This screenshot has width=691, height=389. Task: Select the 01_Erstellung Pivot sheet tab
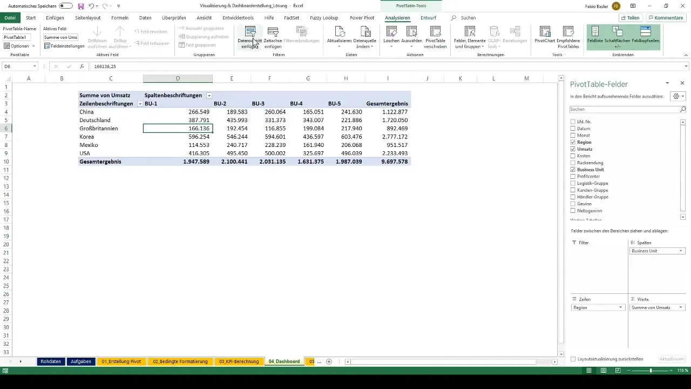(121, 361)
